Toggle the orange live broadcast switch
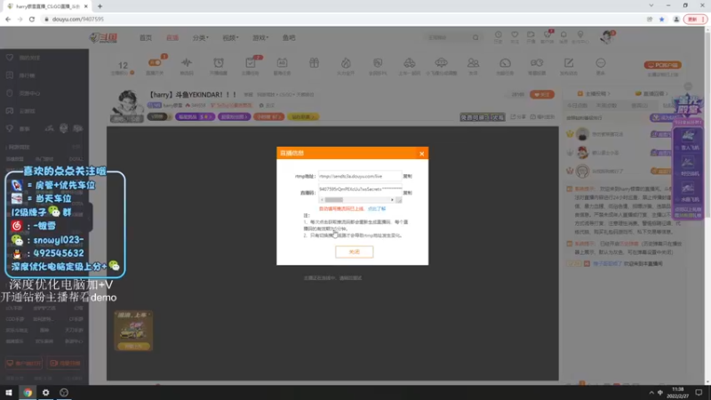Viewport: 711px width, 400px height. coord(155,62)
